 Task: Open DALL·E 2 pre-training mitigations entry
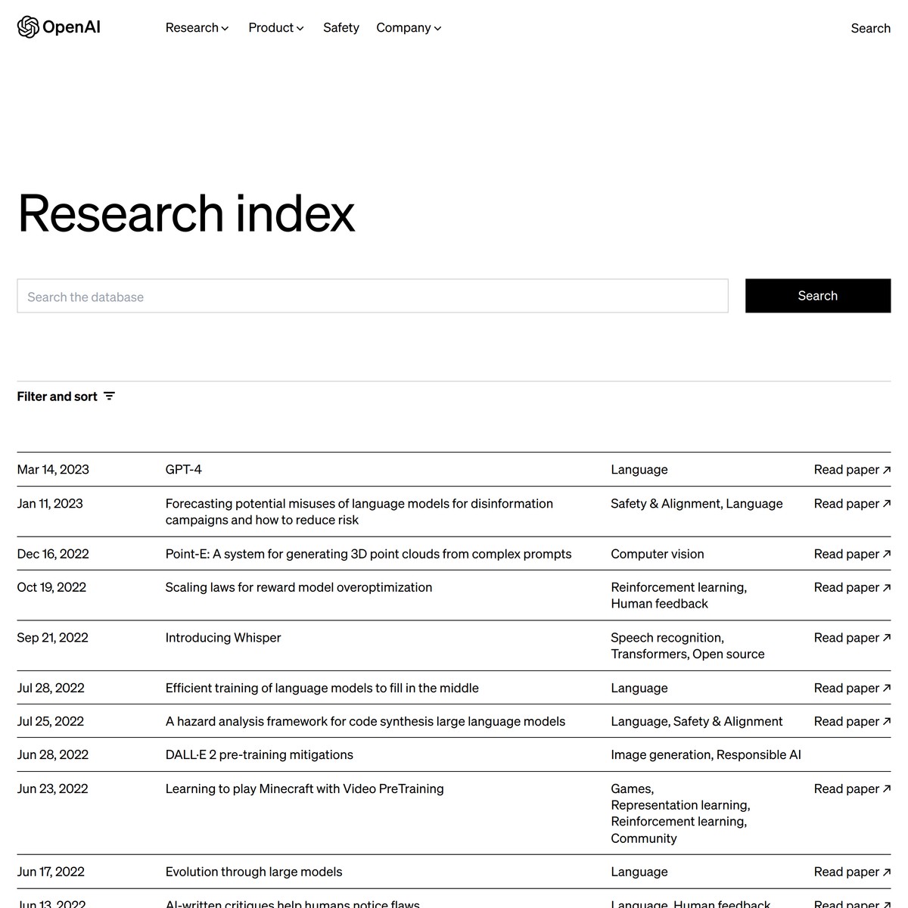pos(259,755)
